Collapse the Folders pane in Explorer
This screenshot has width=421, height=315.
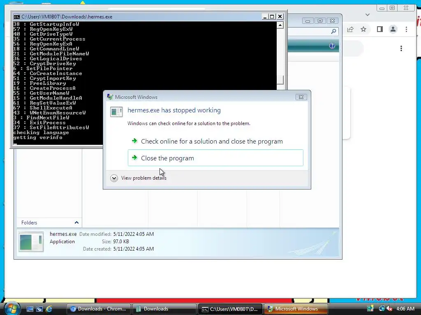(x=76, y=222)
